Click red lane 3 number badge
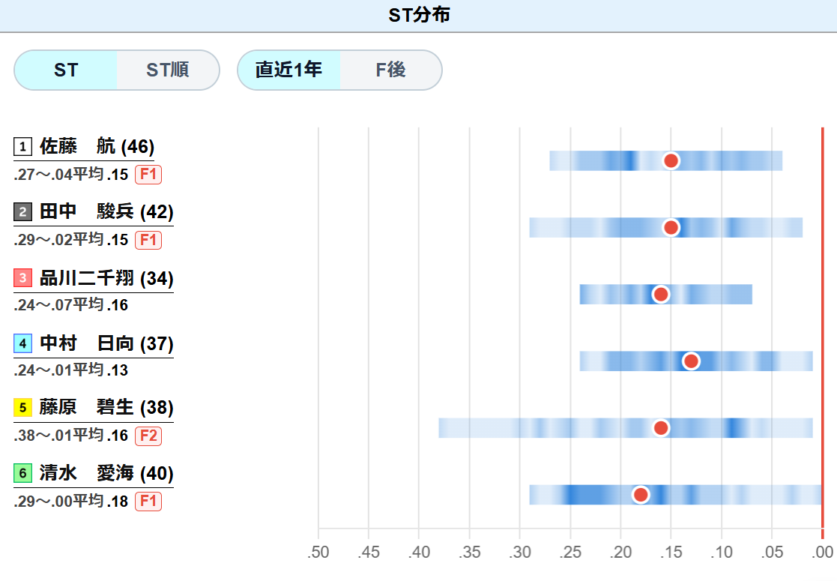Screen dimensions: 837x581 22,277
